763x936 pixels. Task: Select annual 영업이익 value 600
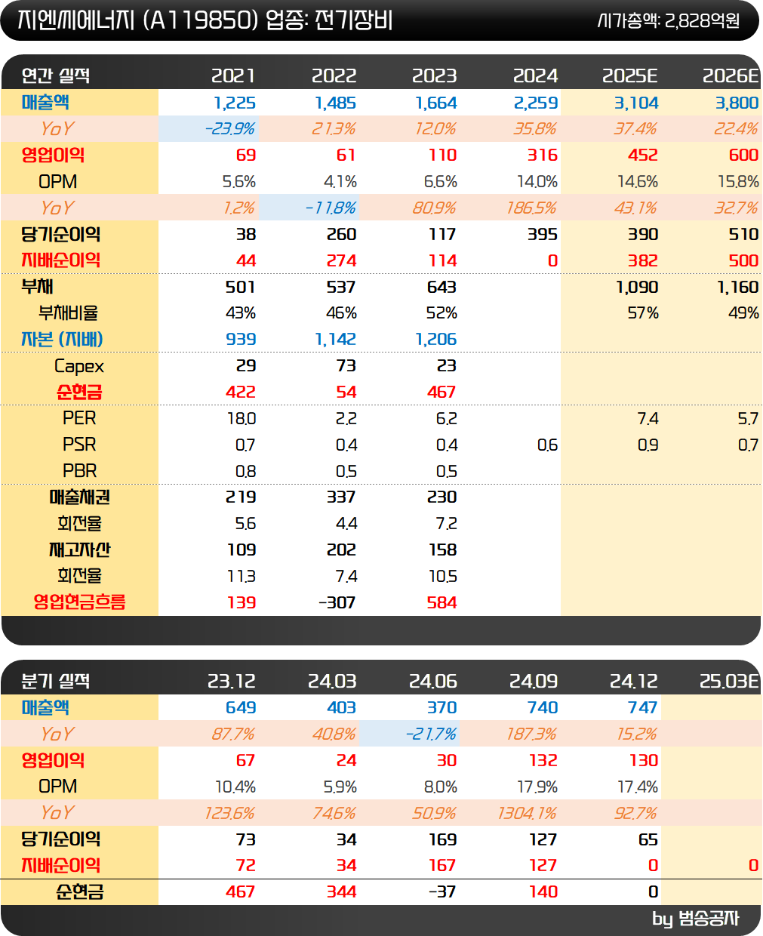click(743, 155)
